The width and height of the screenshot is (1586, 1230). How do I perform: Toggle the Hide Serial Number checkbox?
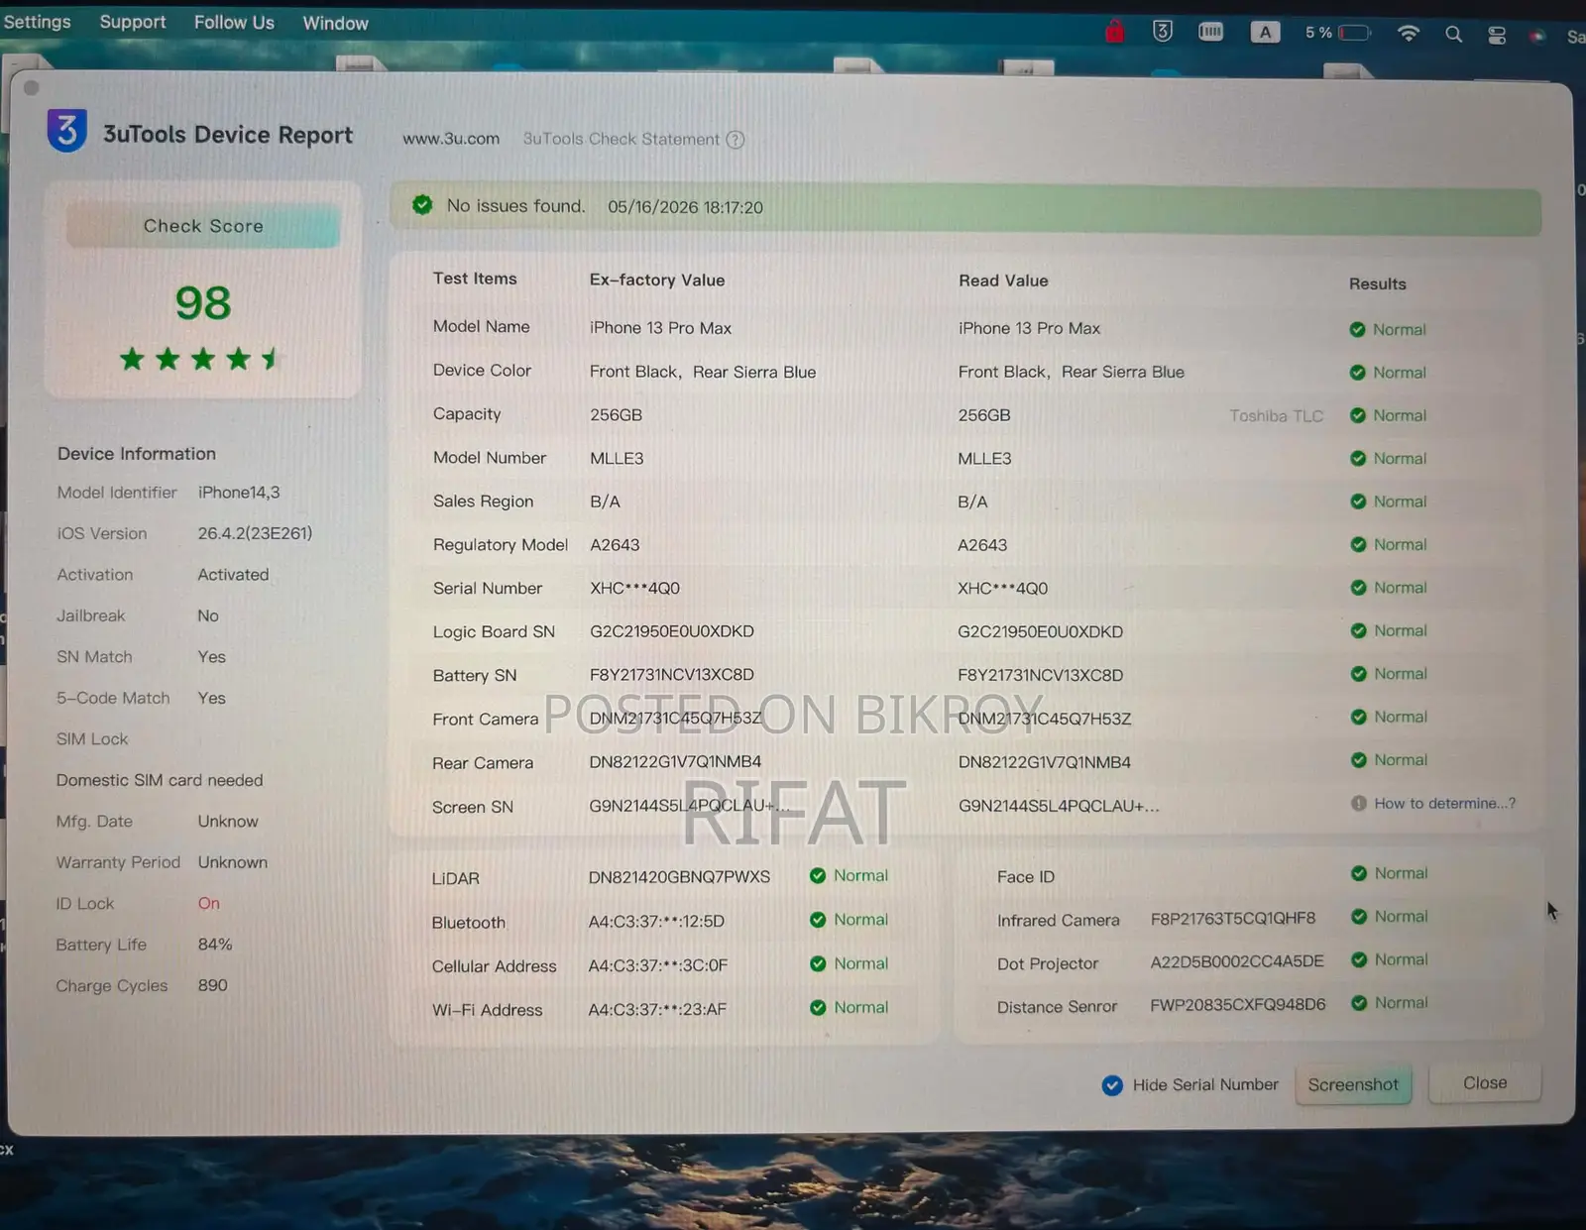click(x=1112, y=1085)
